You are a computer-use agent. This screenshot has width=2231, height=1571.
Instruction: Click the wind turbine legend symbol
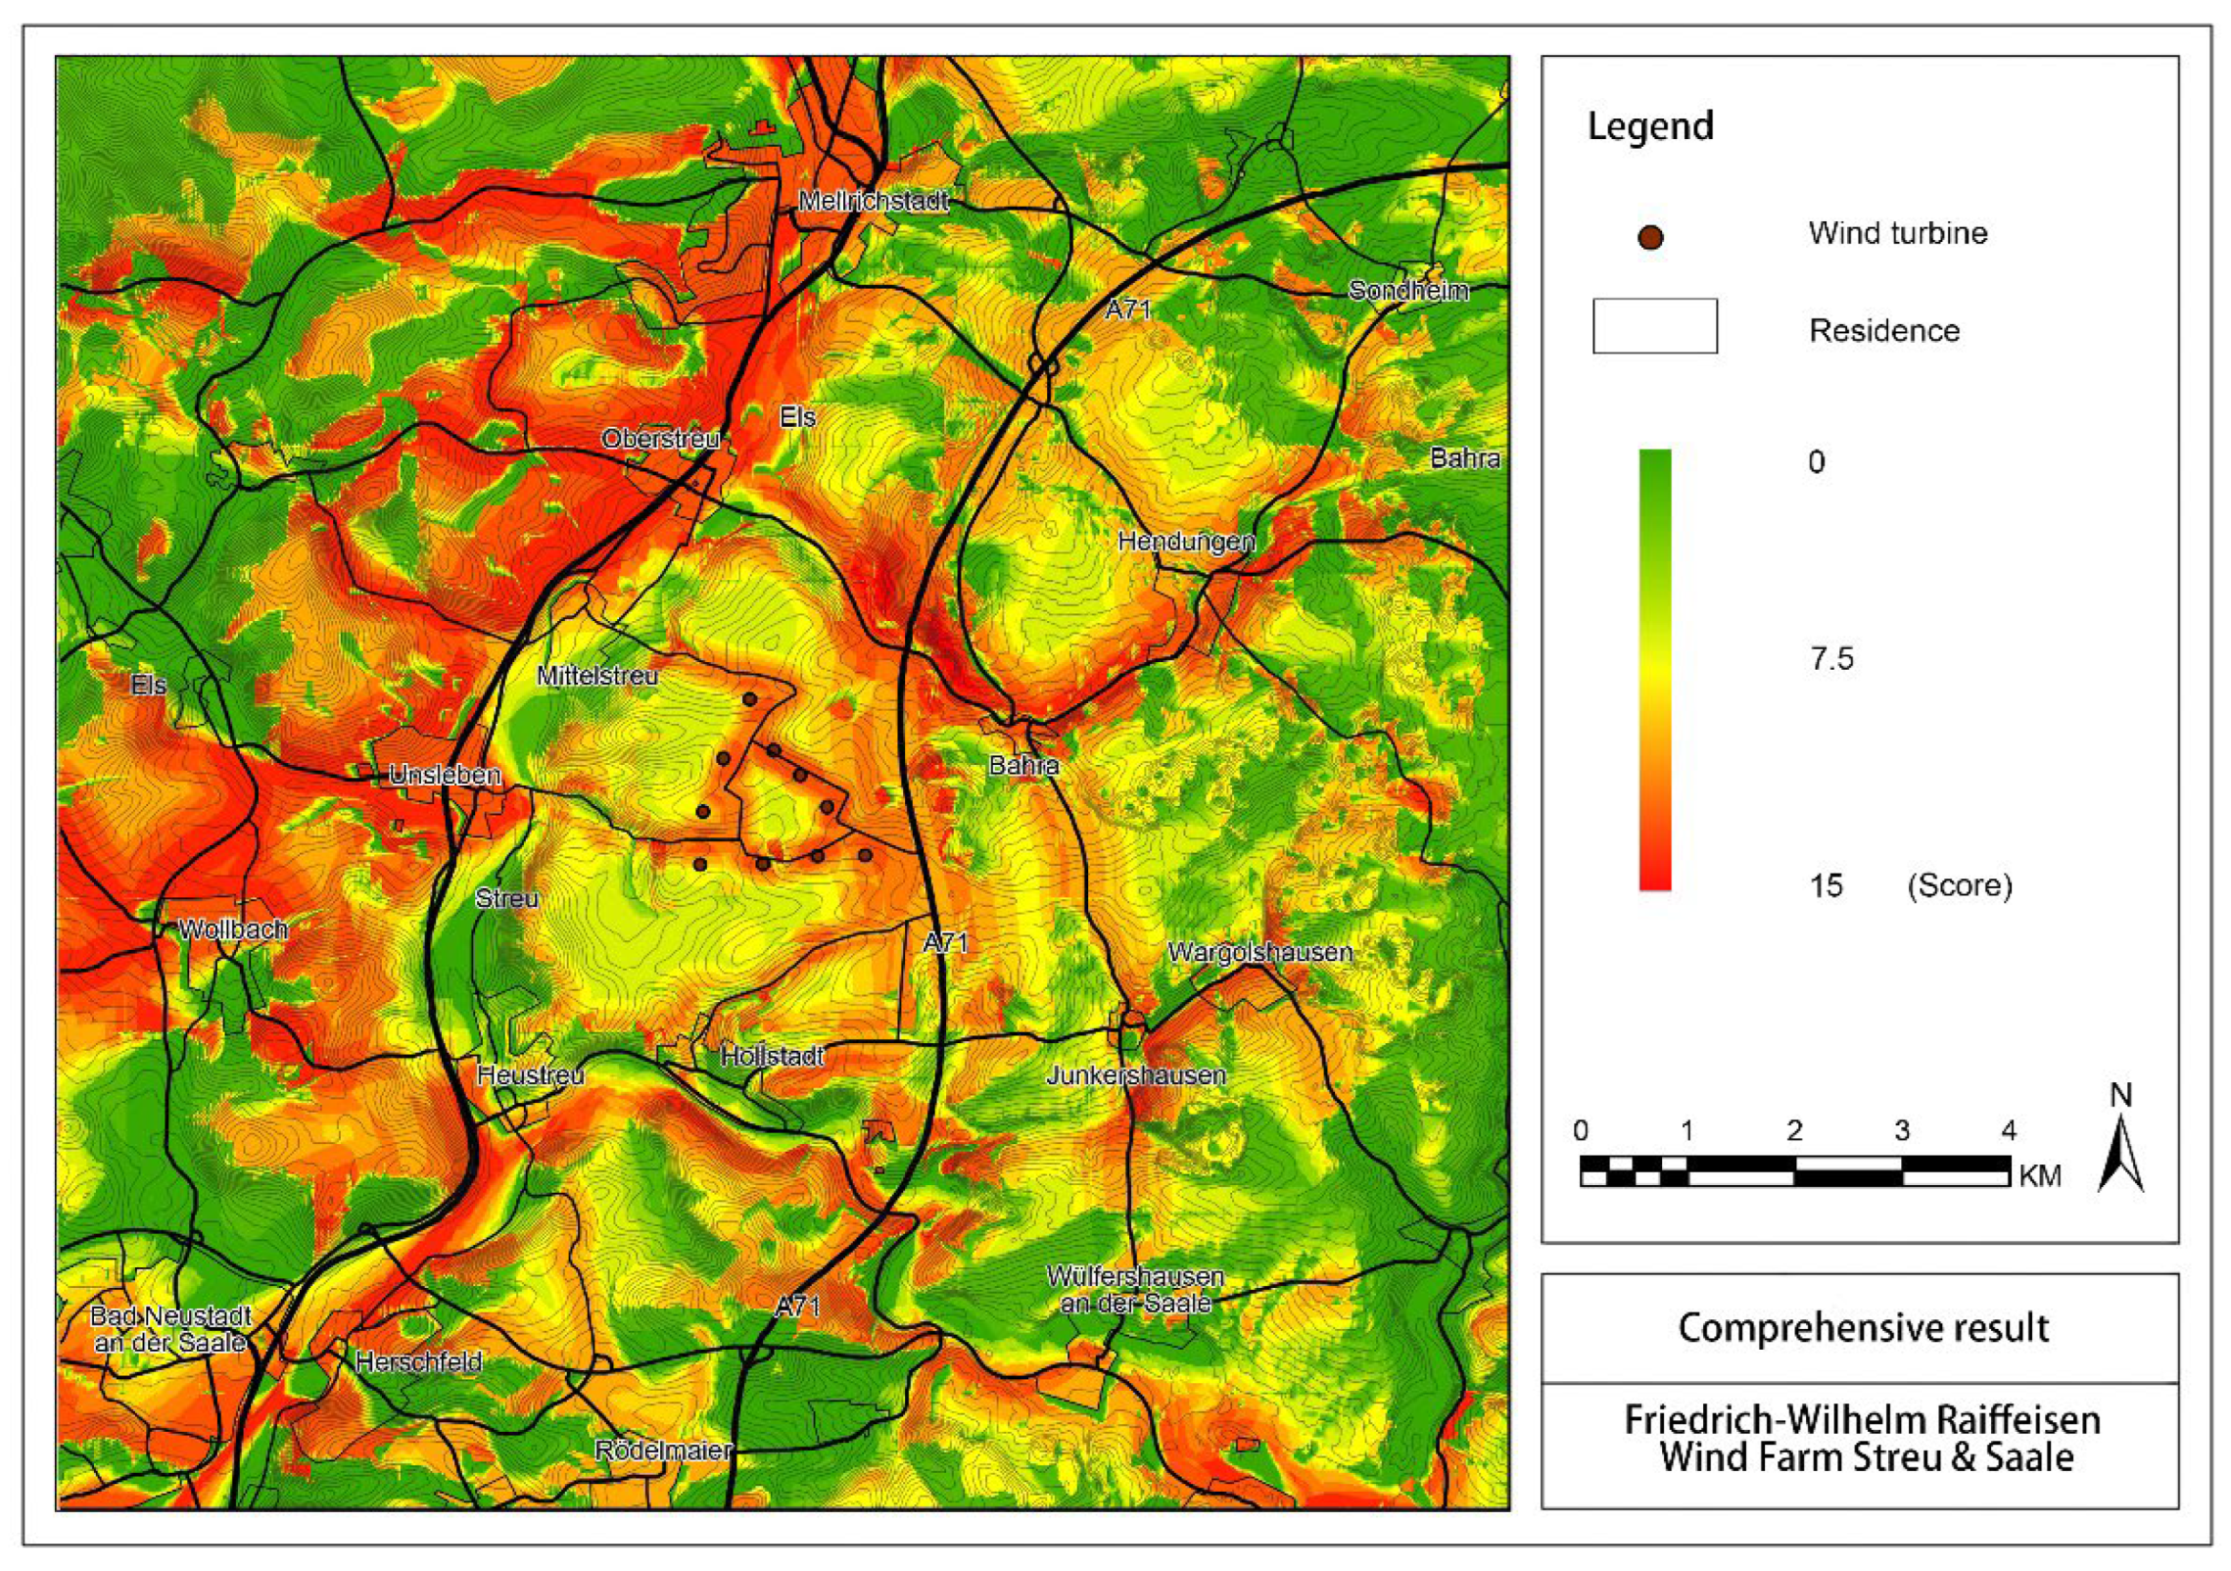coord(1650,237)
